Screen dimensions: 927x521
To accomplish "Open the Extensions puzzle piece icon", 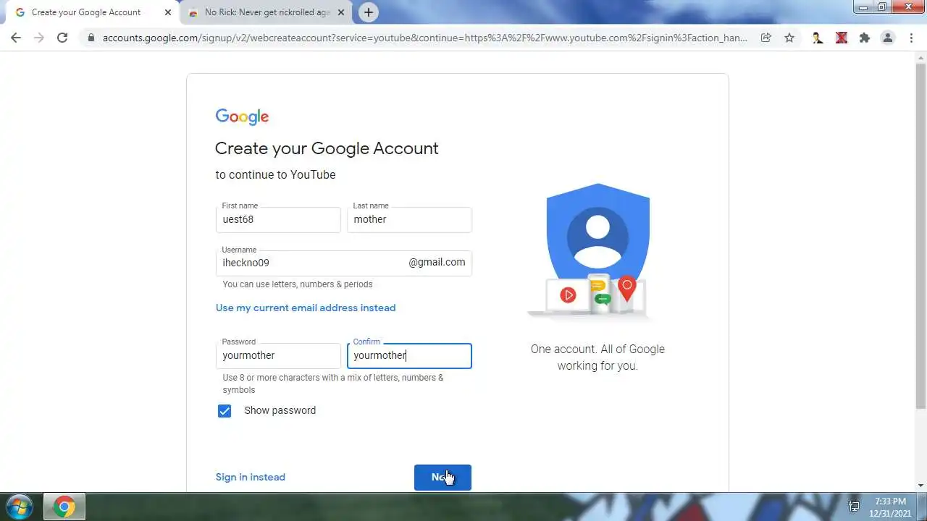I will pos(864,38).
